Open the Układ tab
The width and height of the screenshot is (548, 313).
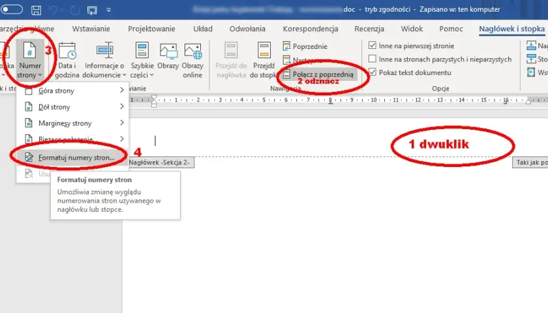pyautogui.click(x=203, y=29)
